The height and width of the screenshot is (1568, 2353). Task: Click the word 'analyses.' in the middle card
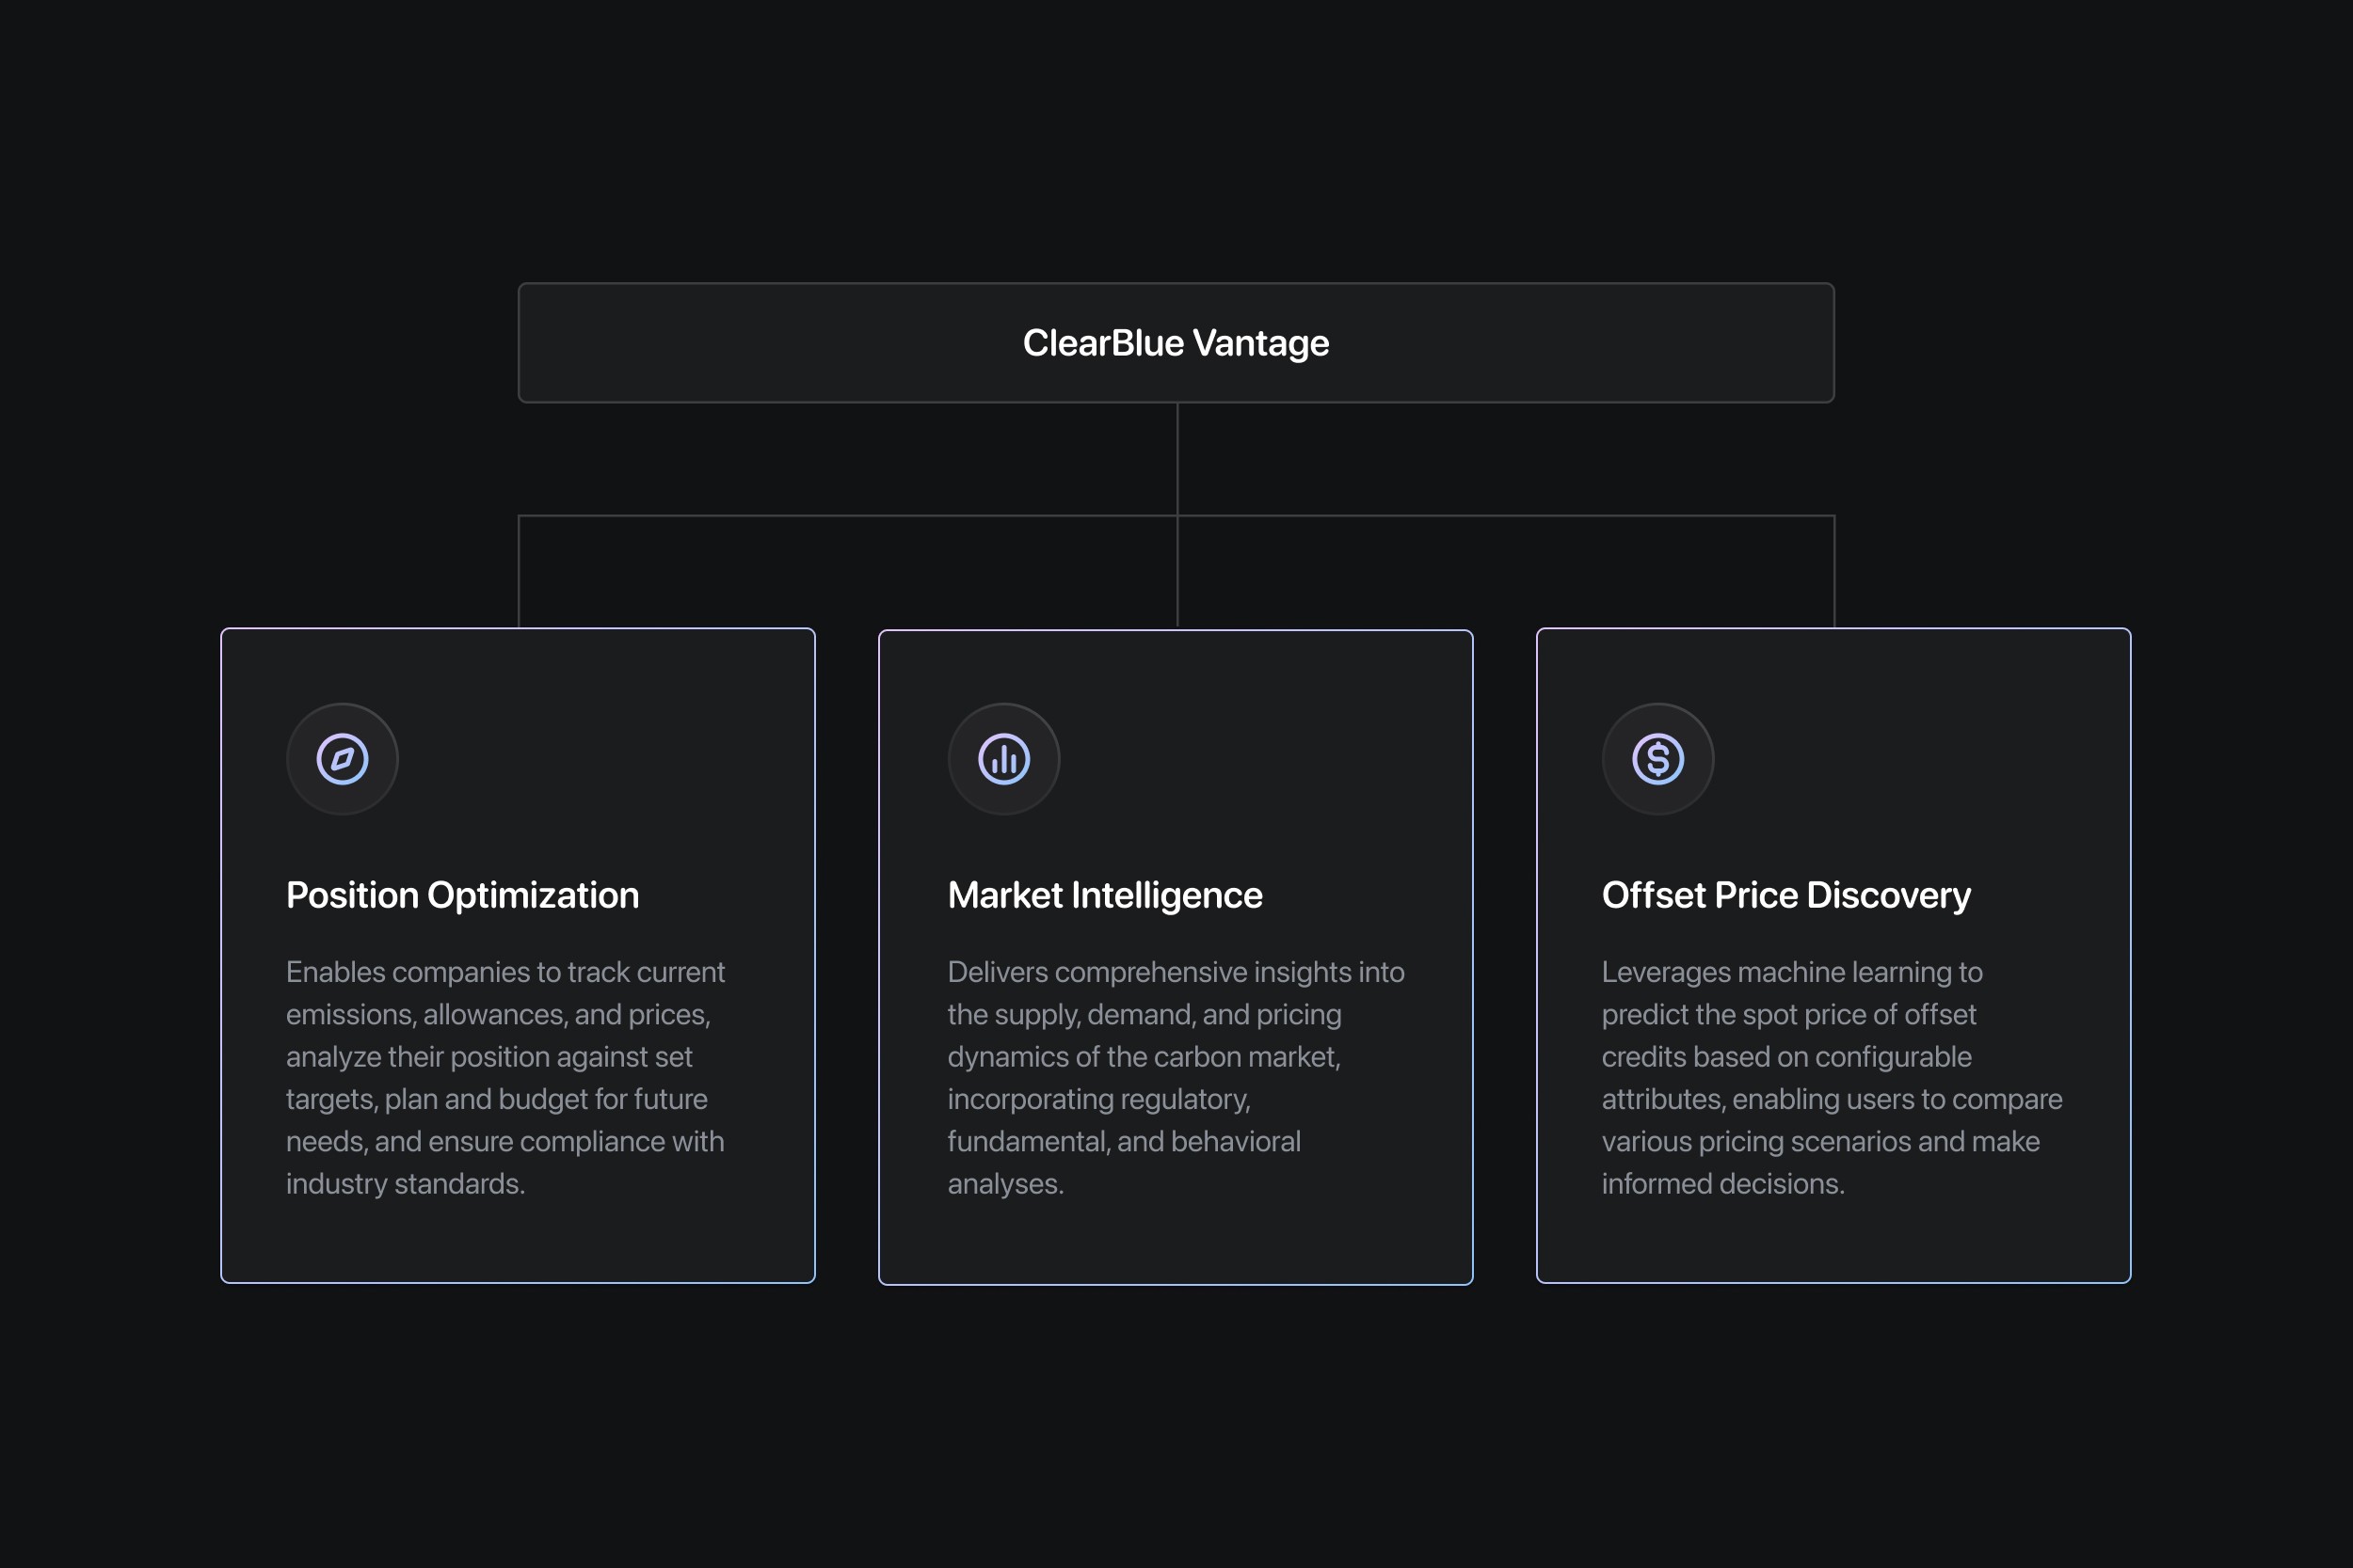click(x=1005, y=1184)
